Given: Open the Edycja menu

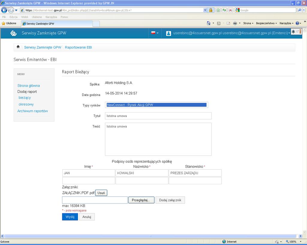Looking at the screenshot, I should (13, 17).
